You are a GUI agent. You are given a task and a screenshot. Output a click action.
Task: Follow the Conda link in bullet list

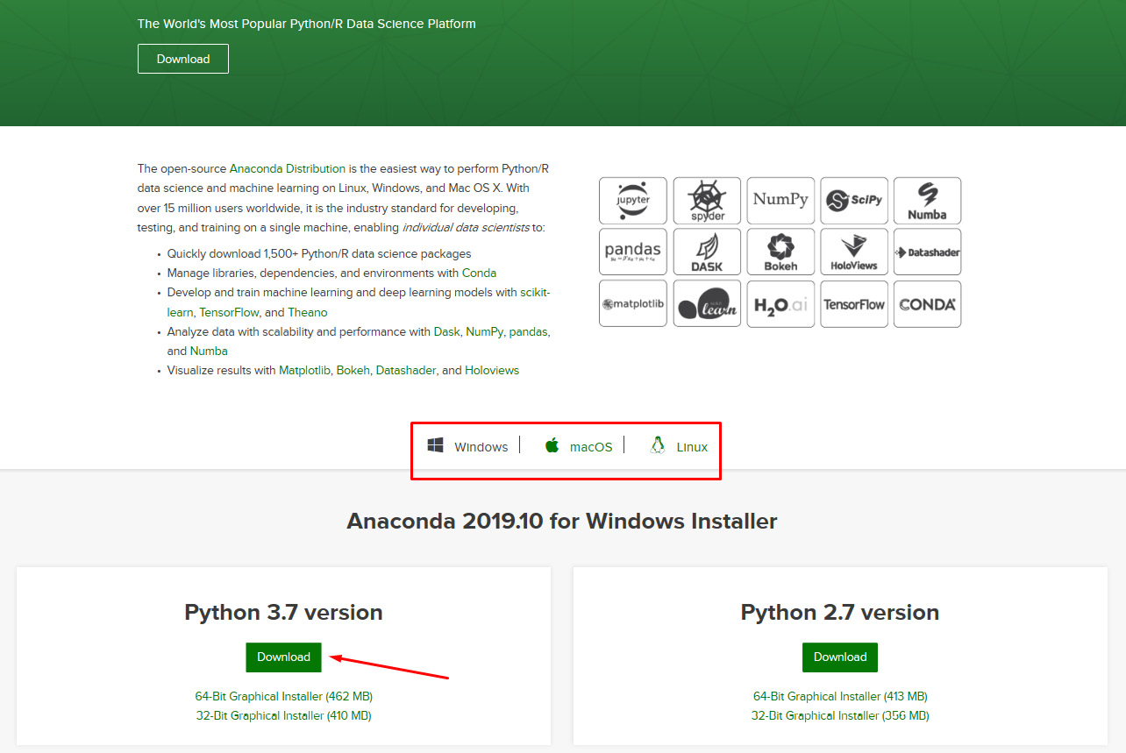pos(480,273)
